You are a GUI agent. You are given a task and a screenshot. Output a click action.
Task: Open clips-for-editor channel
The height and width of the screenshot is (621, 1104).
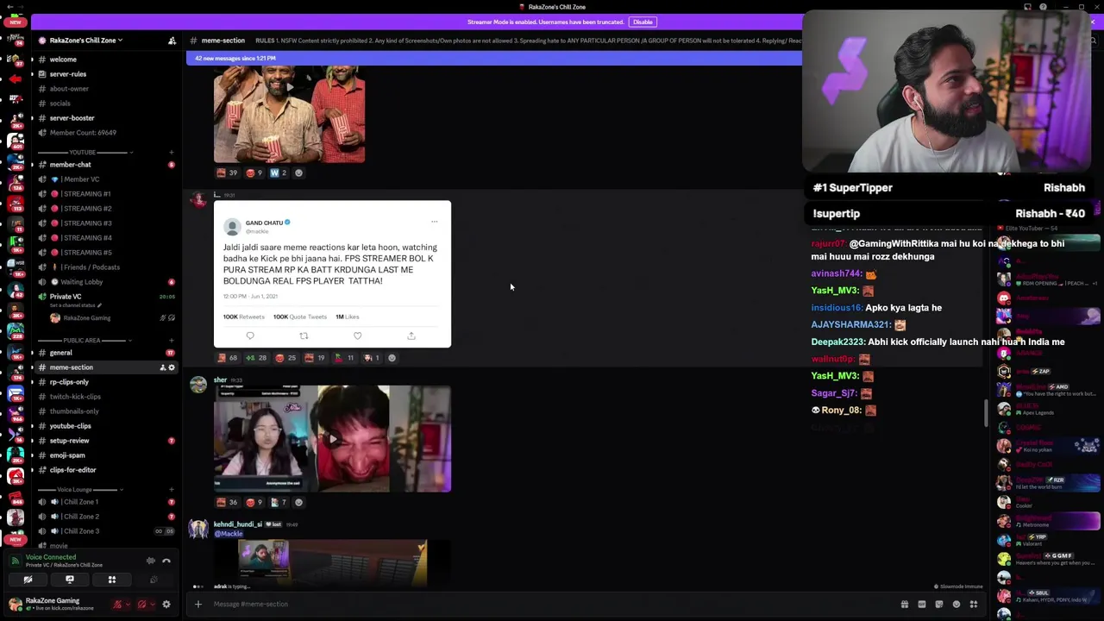pyautogui.click(x=72, y=470)
